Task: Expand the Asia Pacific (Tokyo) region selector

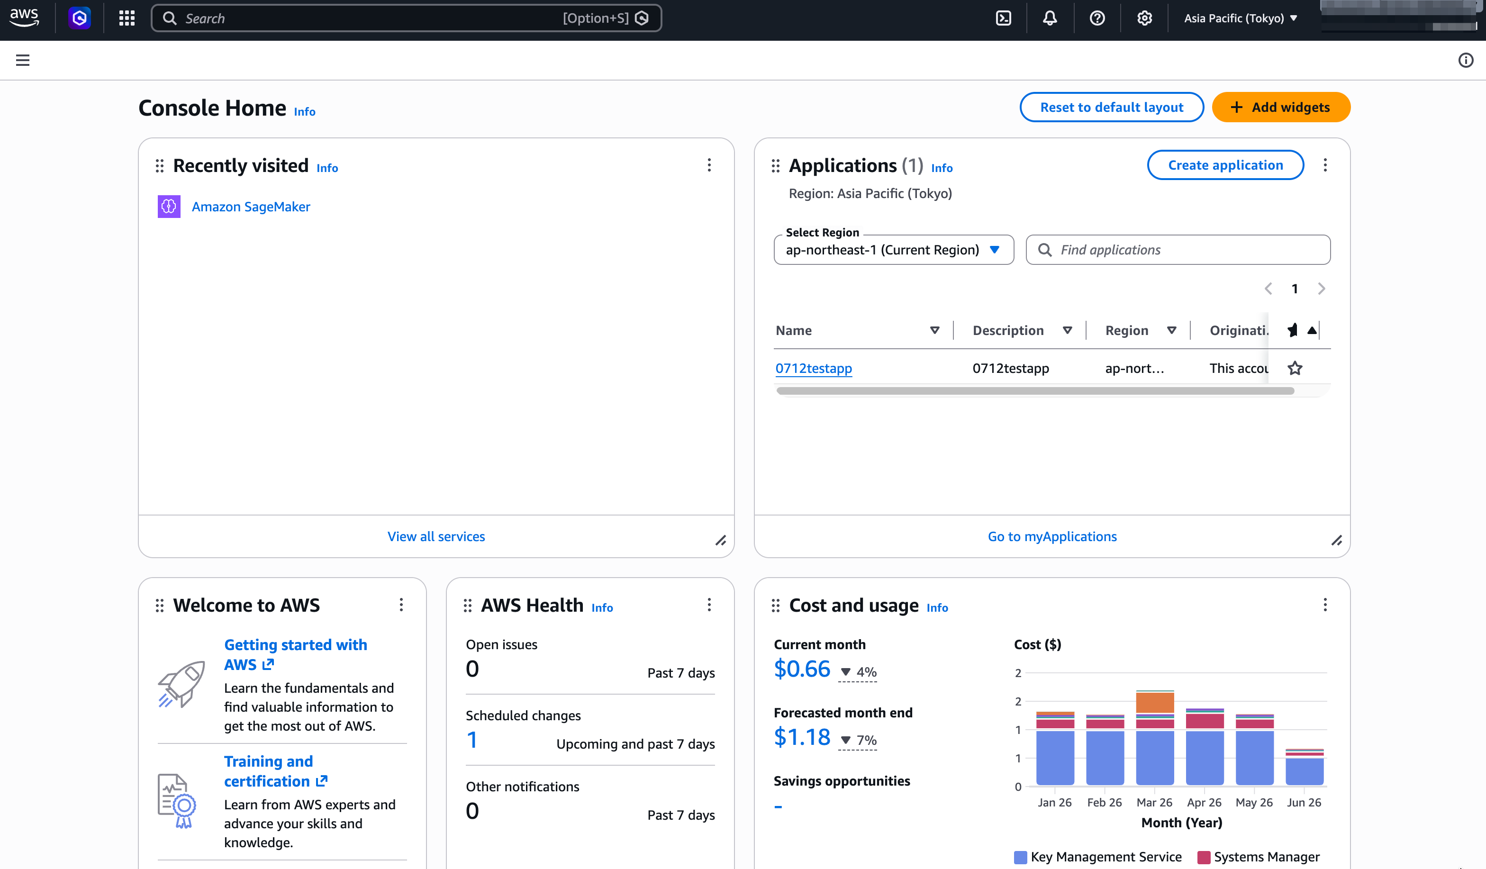Action: 1240,18
